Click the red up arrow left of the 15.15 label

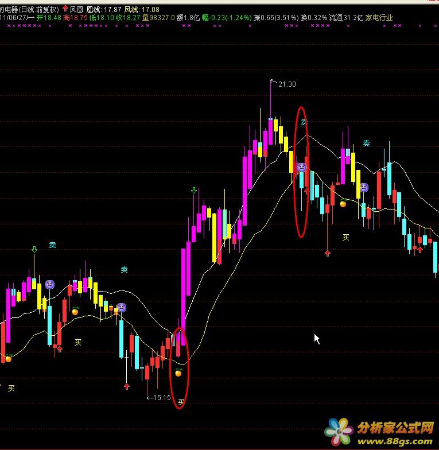tap(127, 386)
